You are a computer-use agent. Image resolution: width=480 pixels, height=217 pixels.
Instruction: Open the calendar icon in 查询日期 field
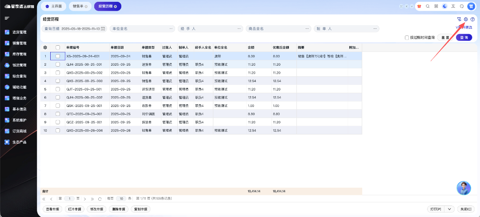click(x=103, y=28)
